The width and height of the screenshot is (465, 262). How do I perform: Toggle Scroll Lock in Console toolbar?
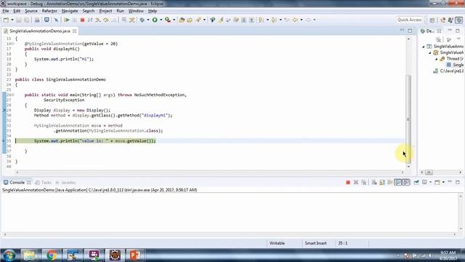tap(382, 182)
